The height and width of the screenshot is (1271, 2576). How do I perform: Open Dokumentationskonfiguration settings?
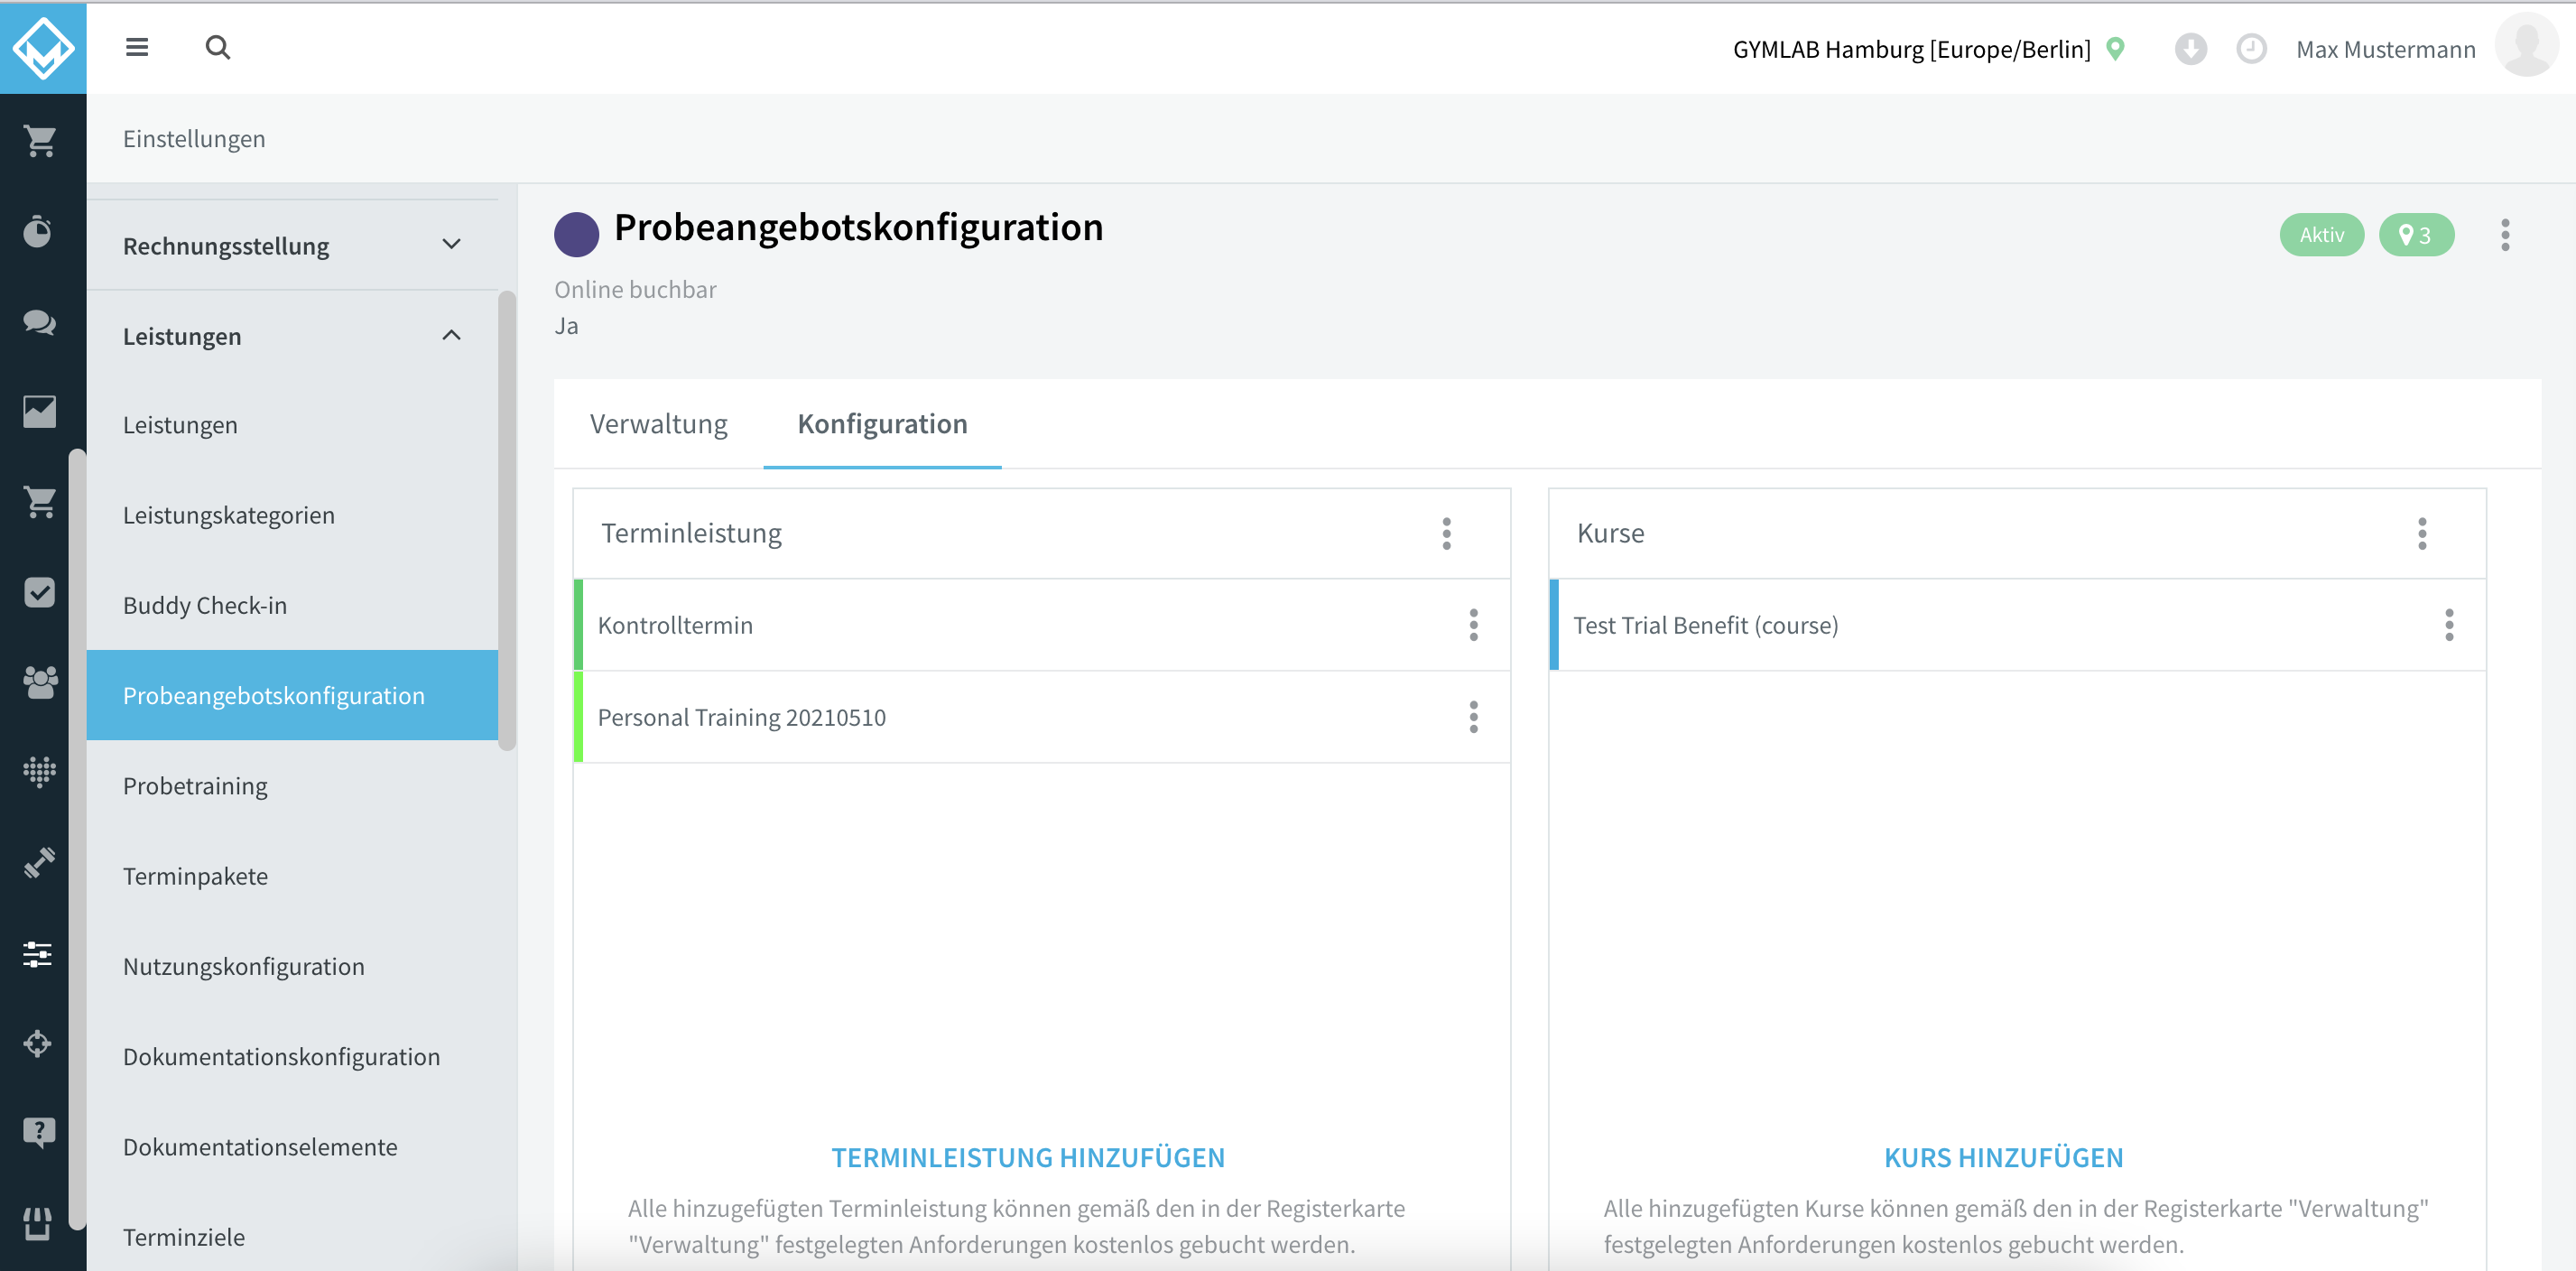pyautogui.click(x=292, y=1056)
